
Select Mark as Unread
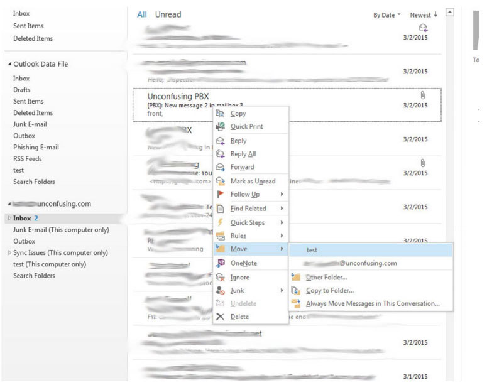point(251,181)
